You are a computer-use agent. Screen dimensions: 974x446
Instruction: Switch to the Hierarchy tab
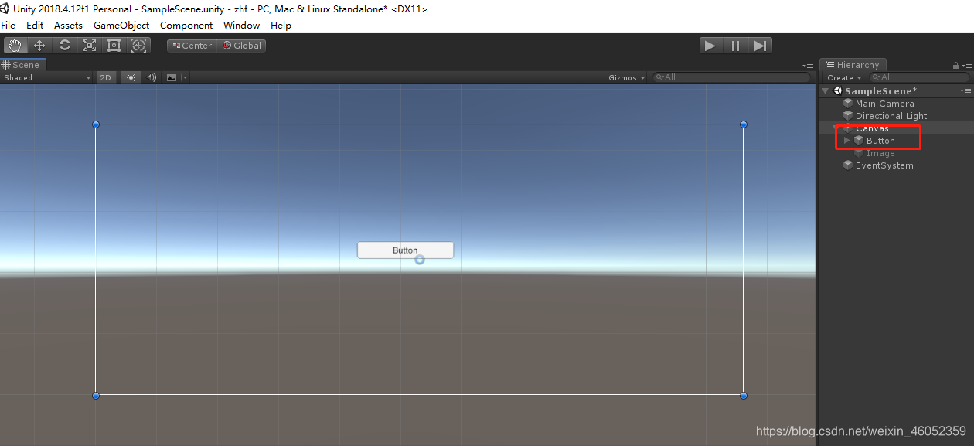853,65
